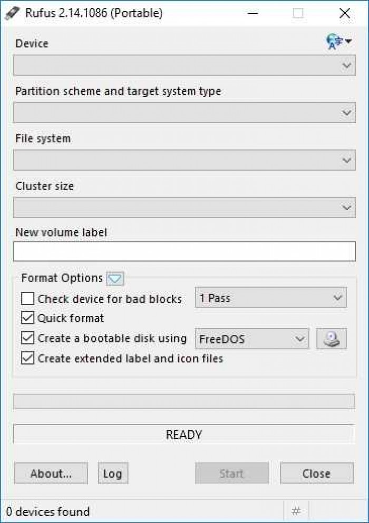Click the About button
The image size is (369, 523).
click(x=51, y=473)
